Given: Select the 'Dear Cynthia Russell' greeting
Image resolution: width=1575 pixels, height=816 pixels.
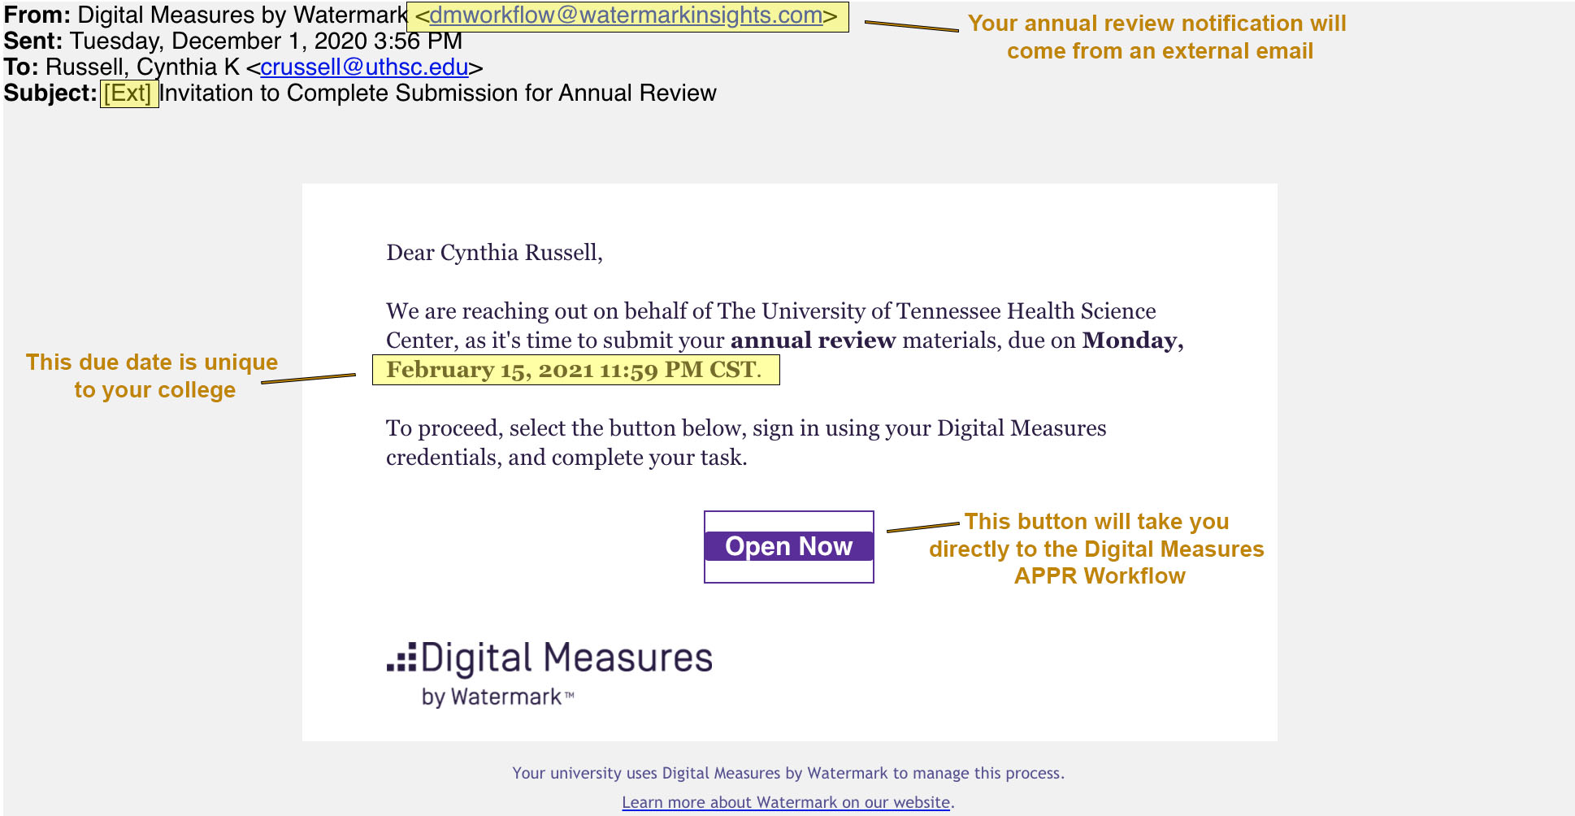Looking at the screenshot, I should (494, 253).
